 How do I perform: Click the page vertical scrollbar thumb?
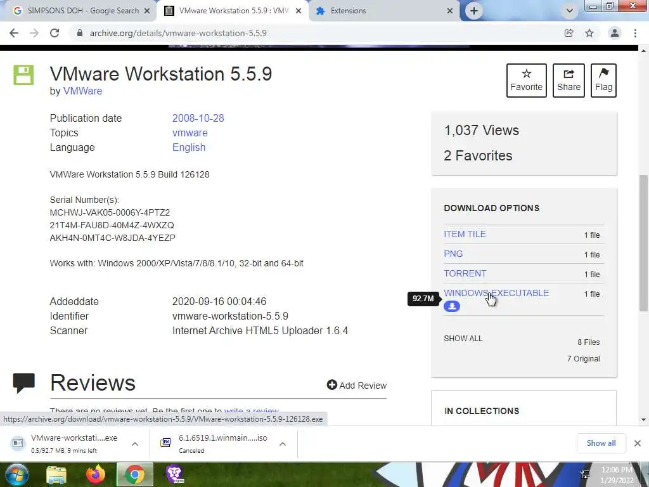click(x=643, y=243)
